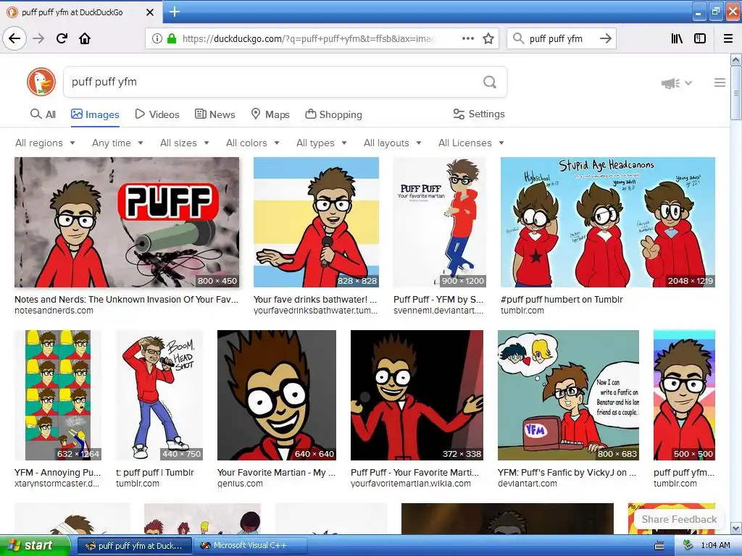This screenshot has height=556, width=742.
Task: Open the Notes and Nerds result title
Action: pyautogui.click(x=126, y=299)
